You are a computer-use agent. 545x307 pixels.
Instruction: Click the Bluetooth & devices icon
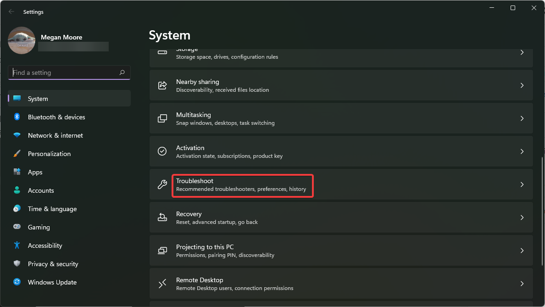click(x=17, y=117)
